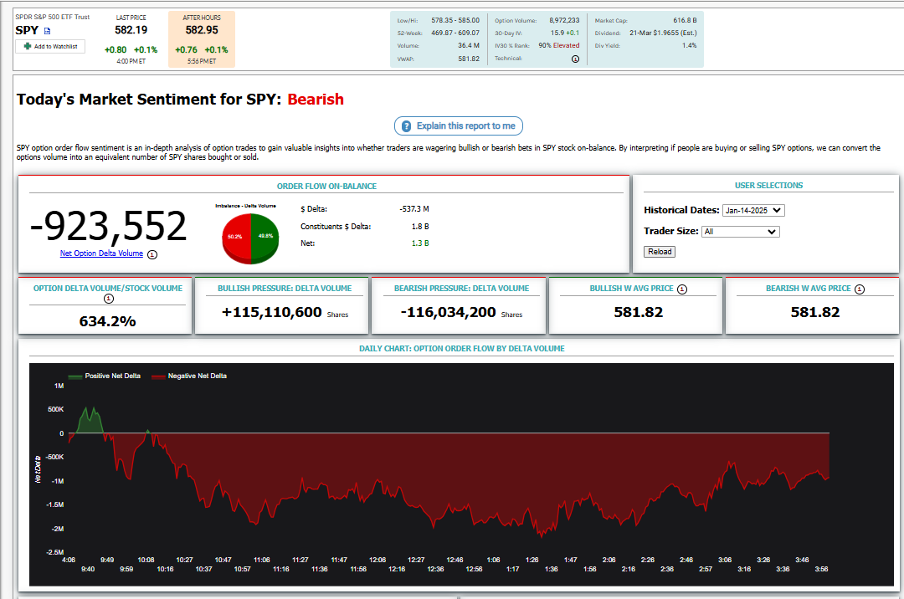Click the green 49.8% pie slice

(265, 238)
